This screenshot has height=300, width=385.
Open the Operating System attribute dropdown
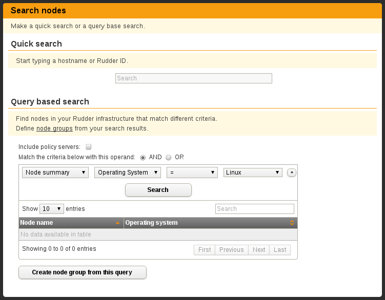128,173
